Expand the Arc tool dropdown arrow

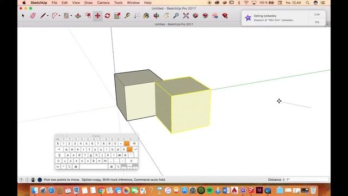coord(59,16)
